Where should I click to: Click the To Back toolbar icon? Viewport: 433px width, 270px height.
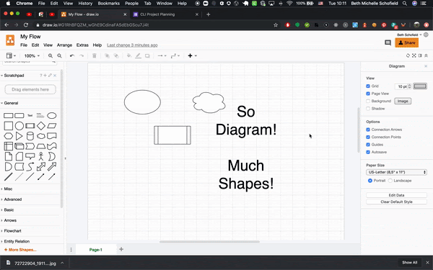coord(116,55)
